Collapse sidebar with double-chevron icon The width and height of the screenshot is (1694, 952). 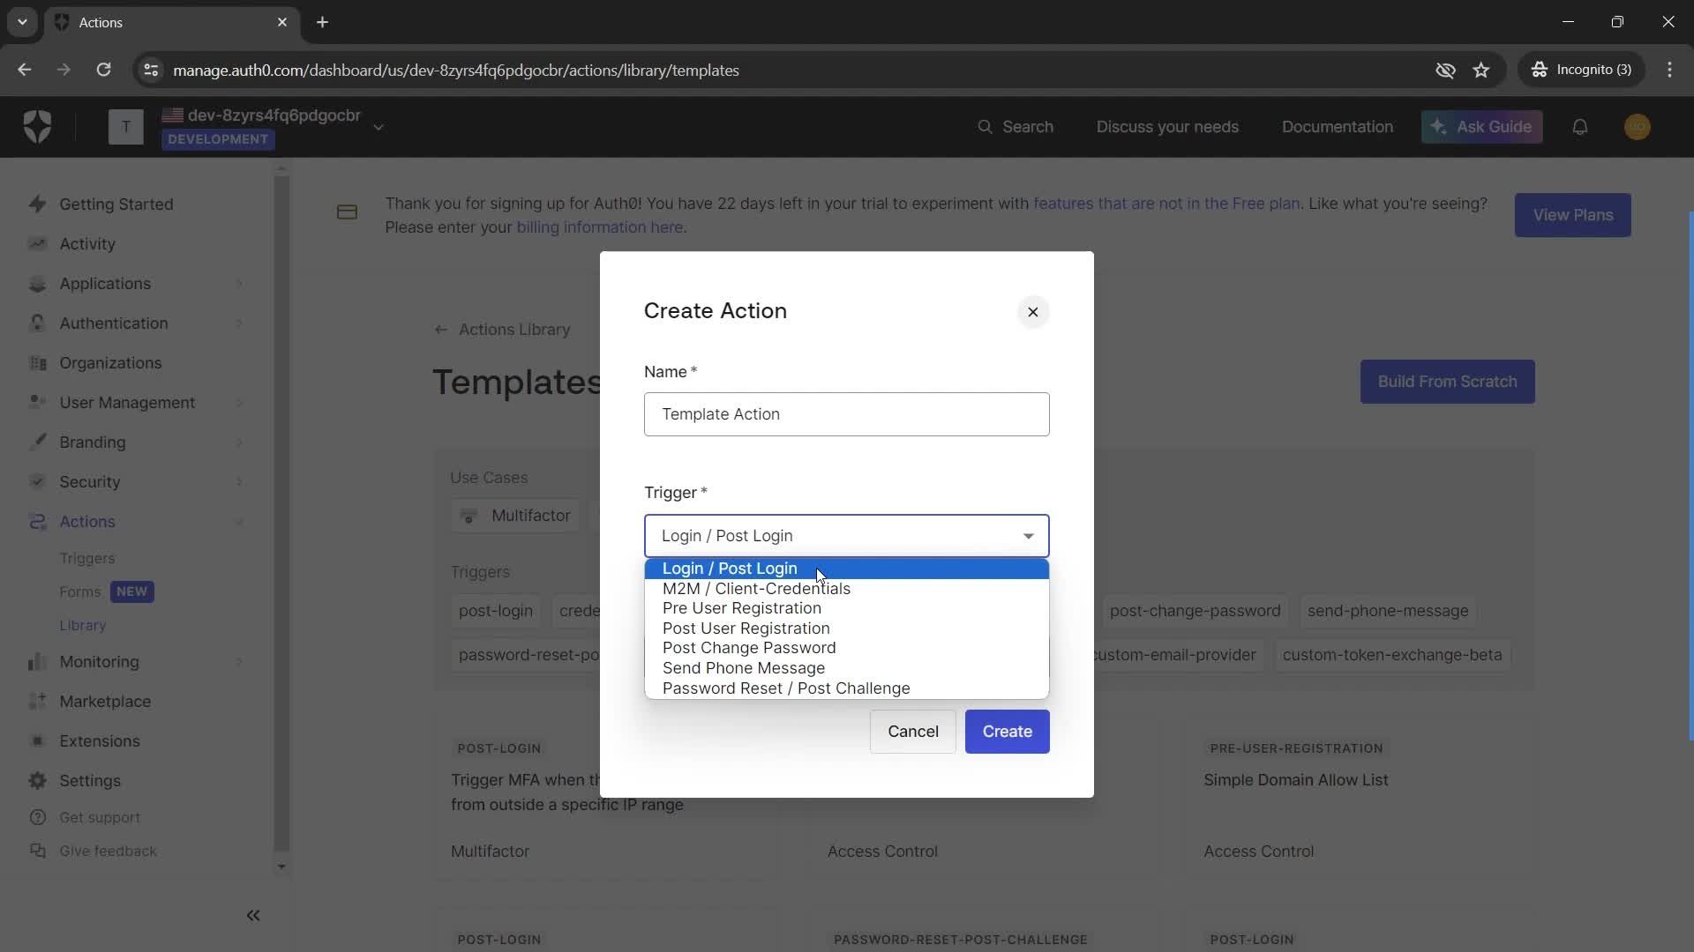[x=253, y=916]
